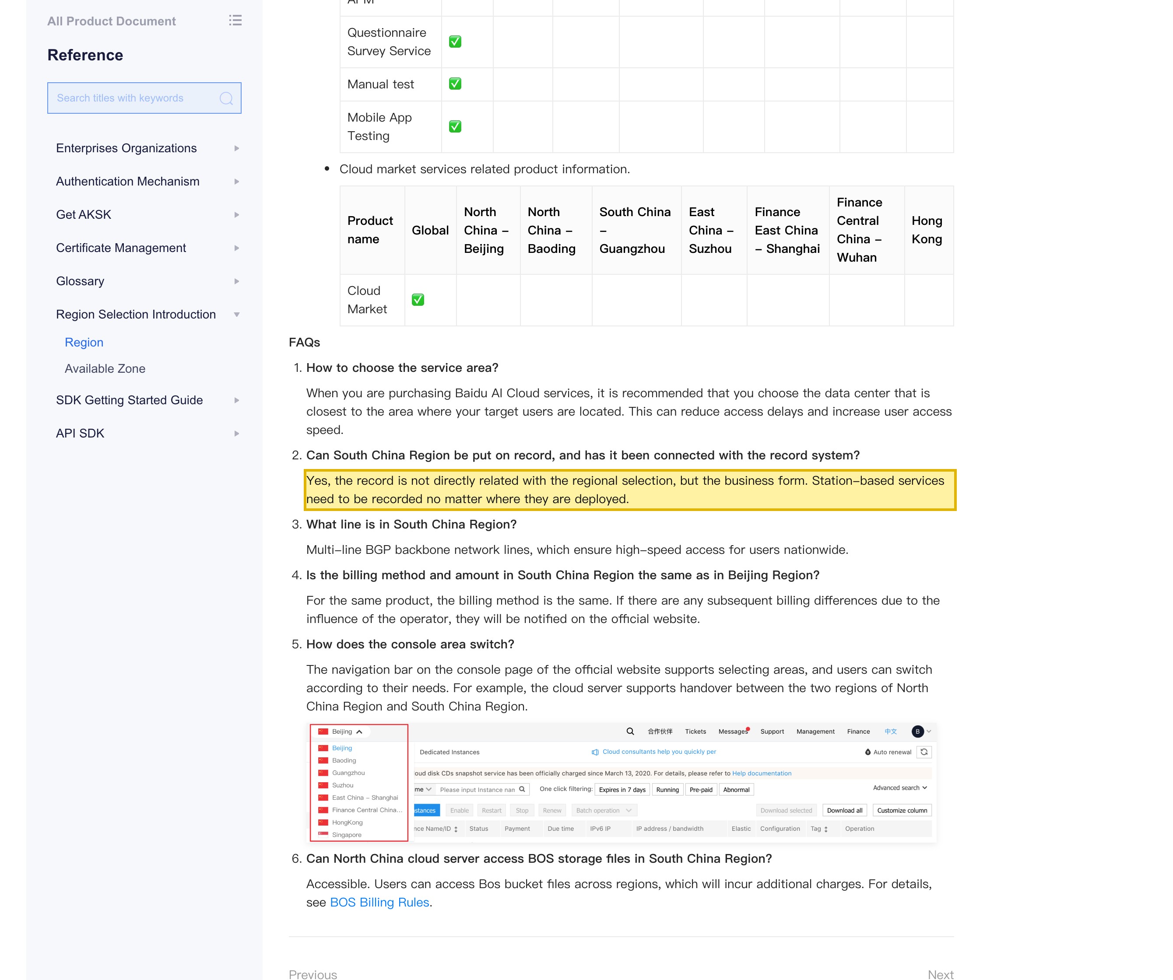
Task: Open the document list menu icon
Action: pos(235,21)
